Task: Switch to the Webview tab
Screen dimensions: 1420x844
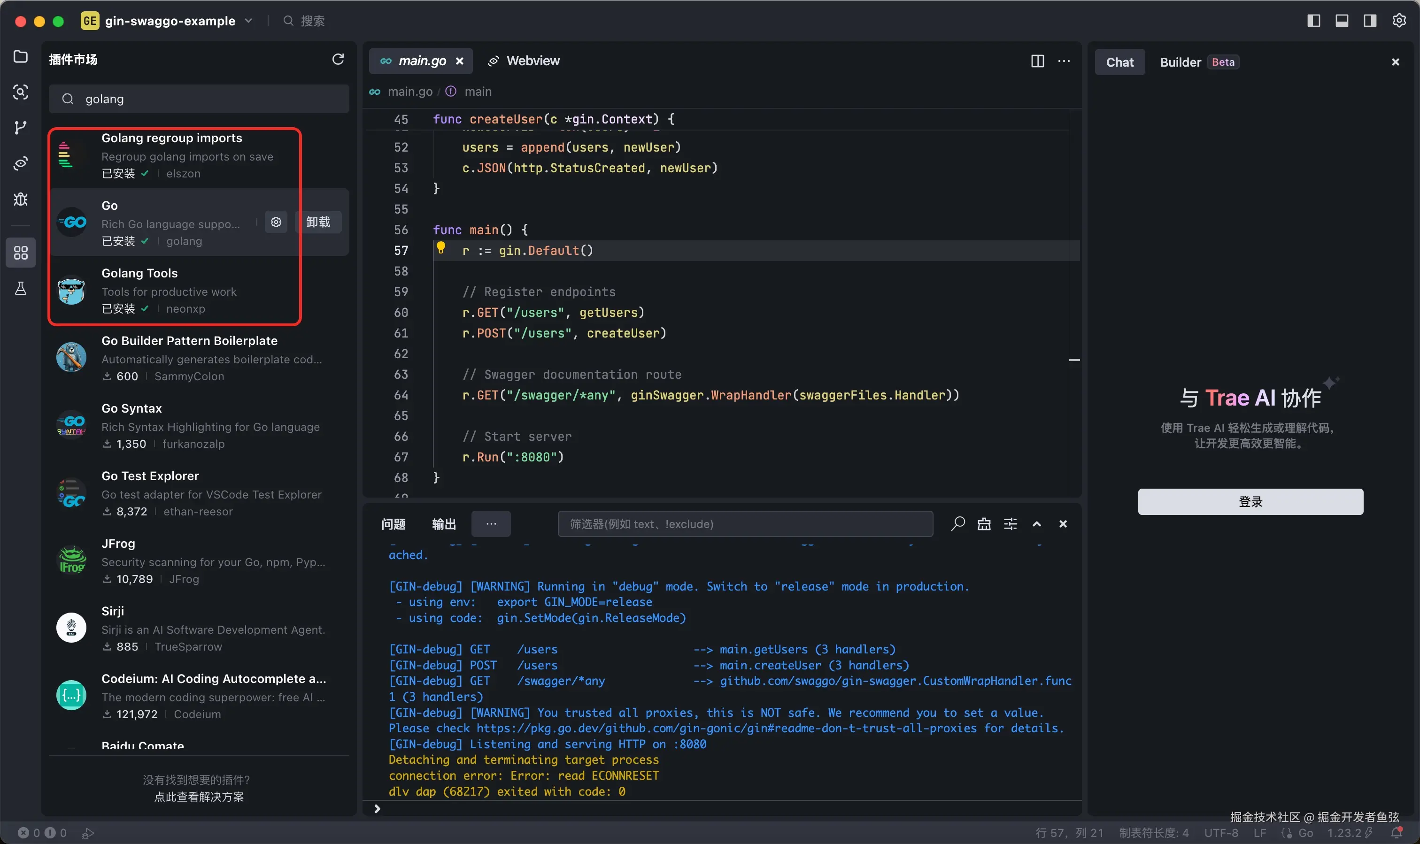Action: (x=524, y=61)
